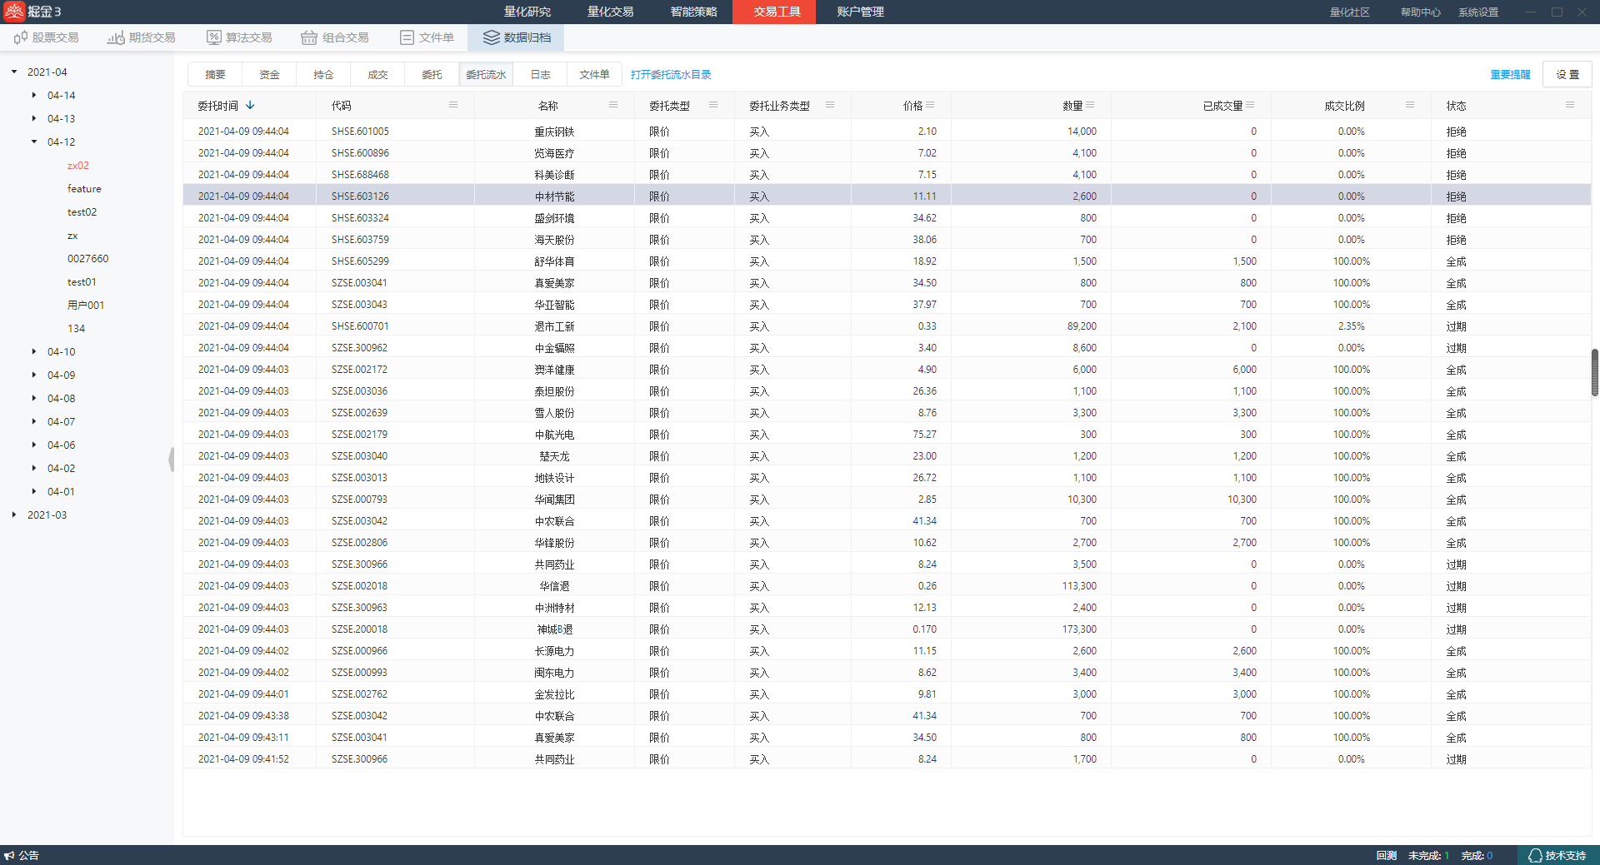Click the table vertical scrollbar thumb
The image size is (1600, 865).
(1595, 372)
